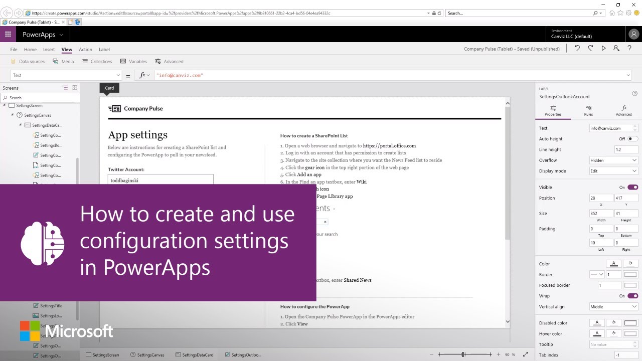Open browser home page icon

pyautogui.click(x=612, y=13)
